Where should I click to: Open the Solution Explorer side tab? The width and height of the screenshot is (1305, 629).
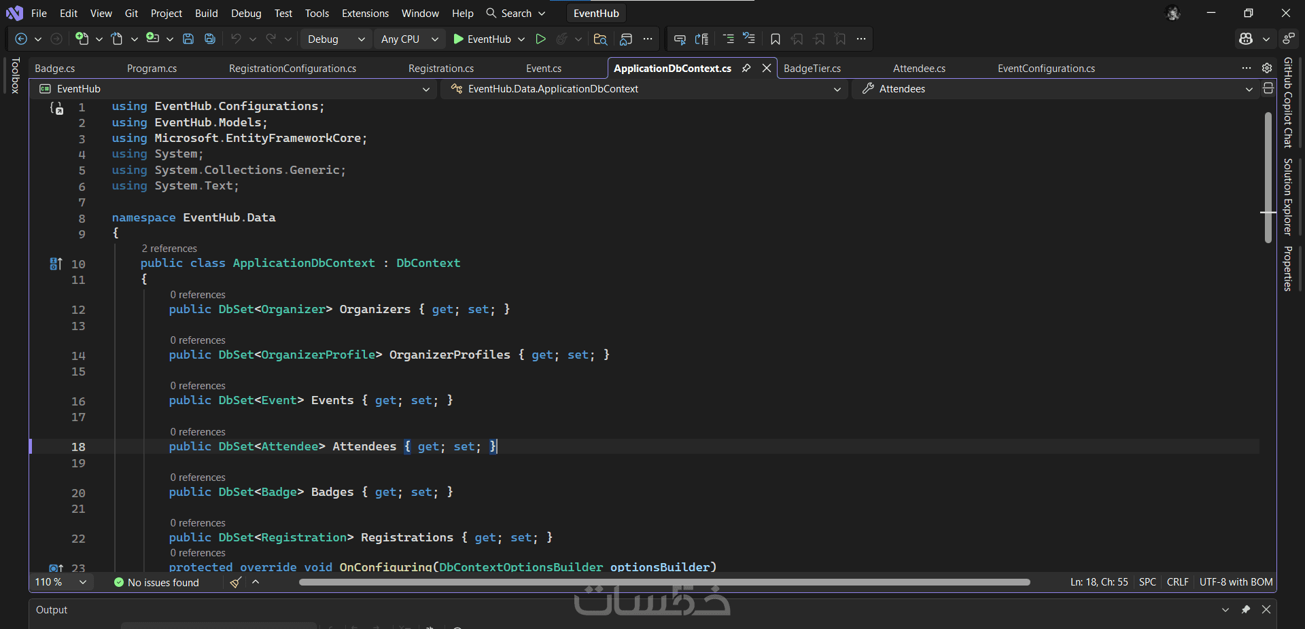pyautogui.click(x=1287, y=197)
